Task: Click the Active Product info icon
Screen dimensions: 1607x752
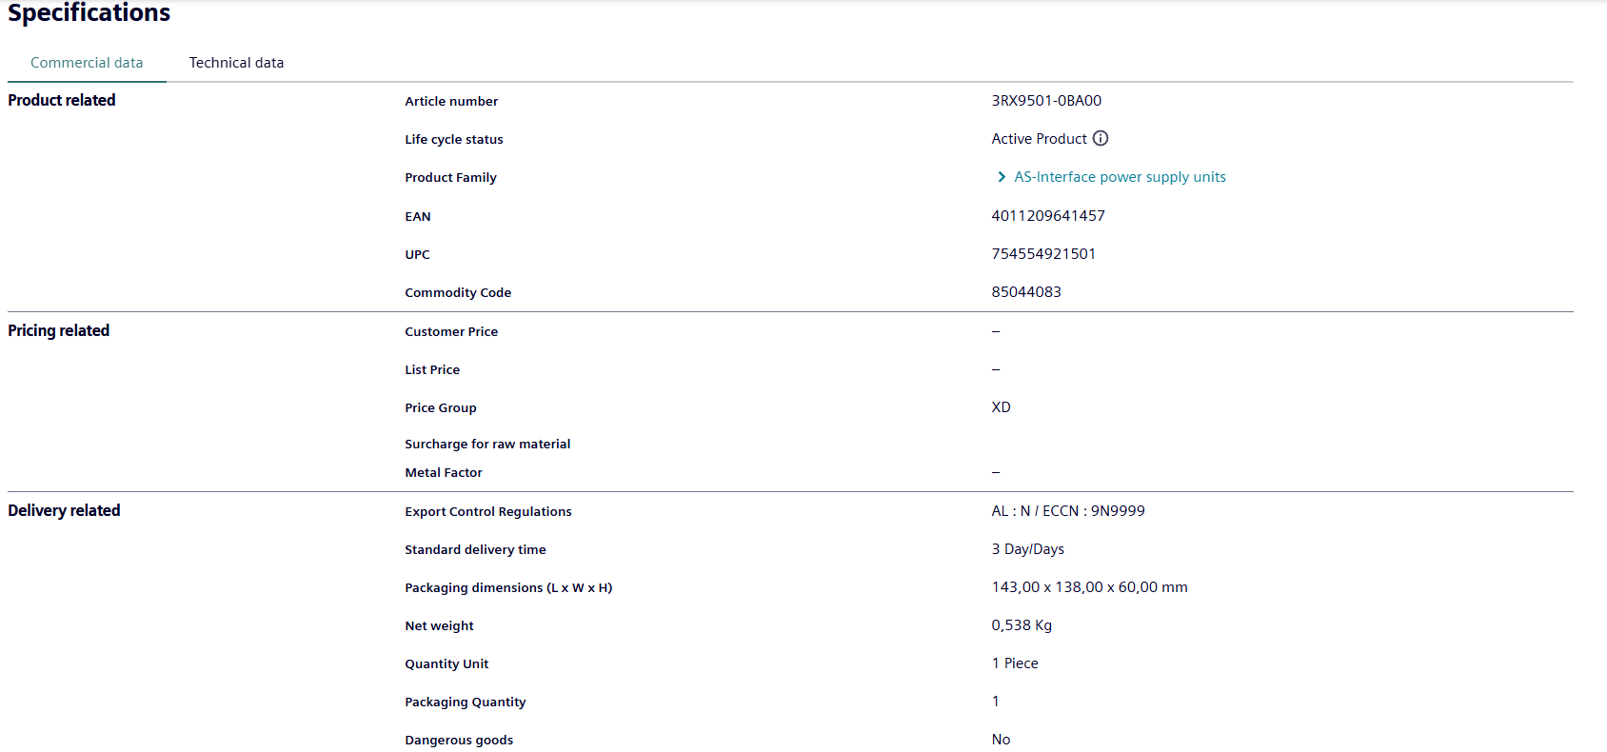Action: point(1101,138)
